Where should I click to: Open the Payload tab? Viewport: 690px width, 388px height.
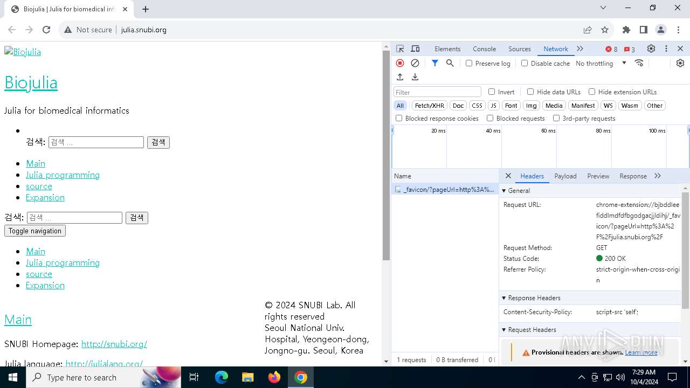click(565, 176)
